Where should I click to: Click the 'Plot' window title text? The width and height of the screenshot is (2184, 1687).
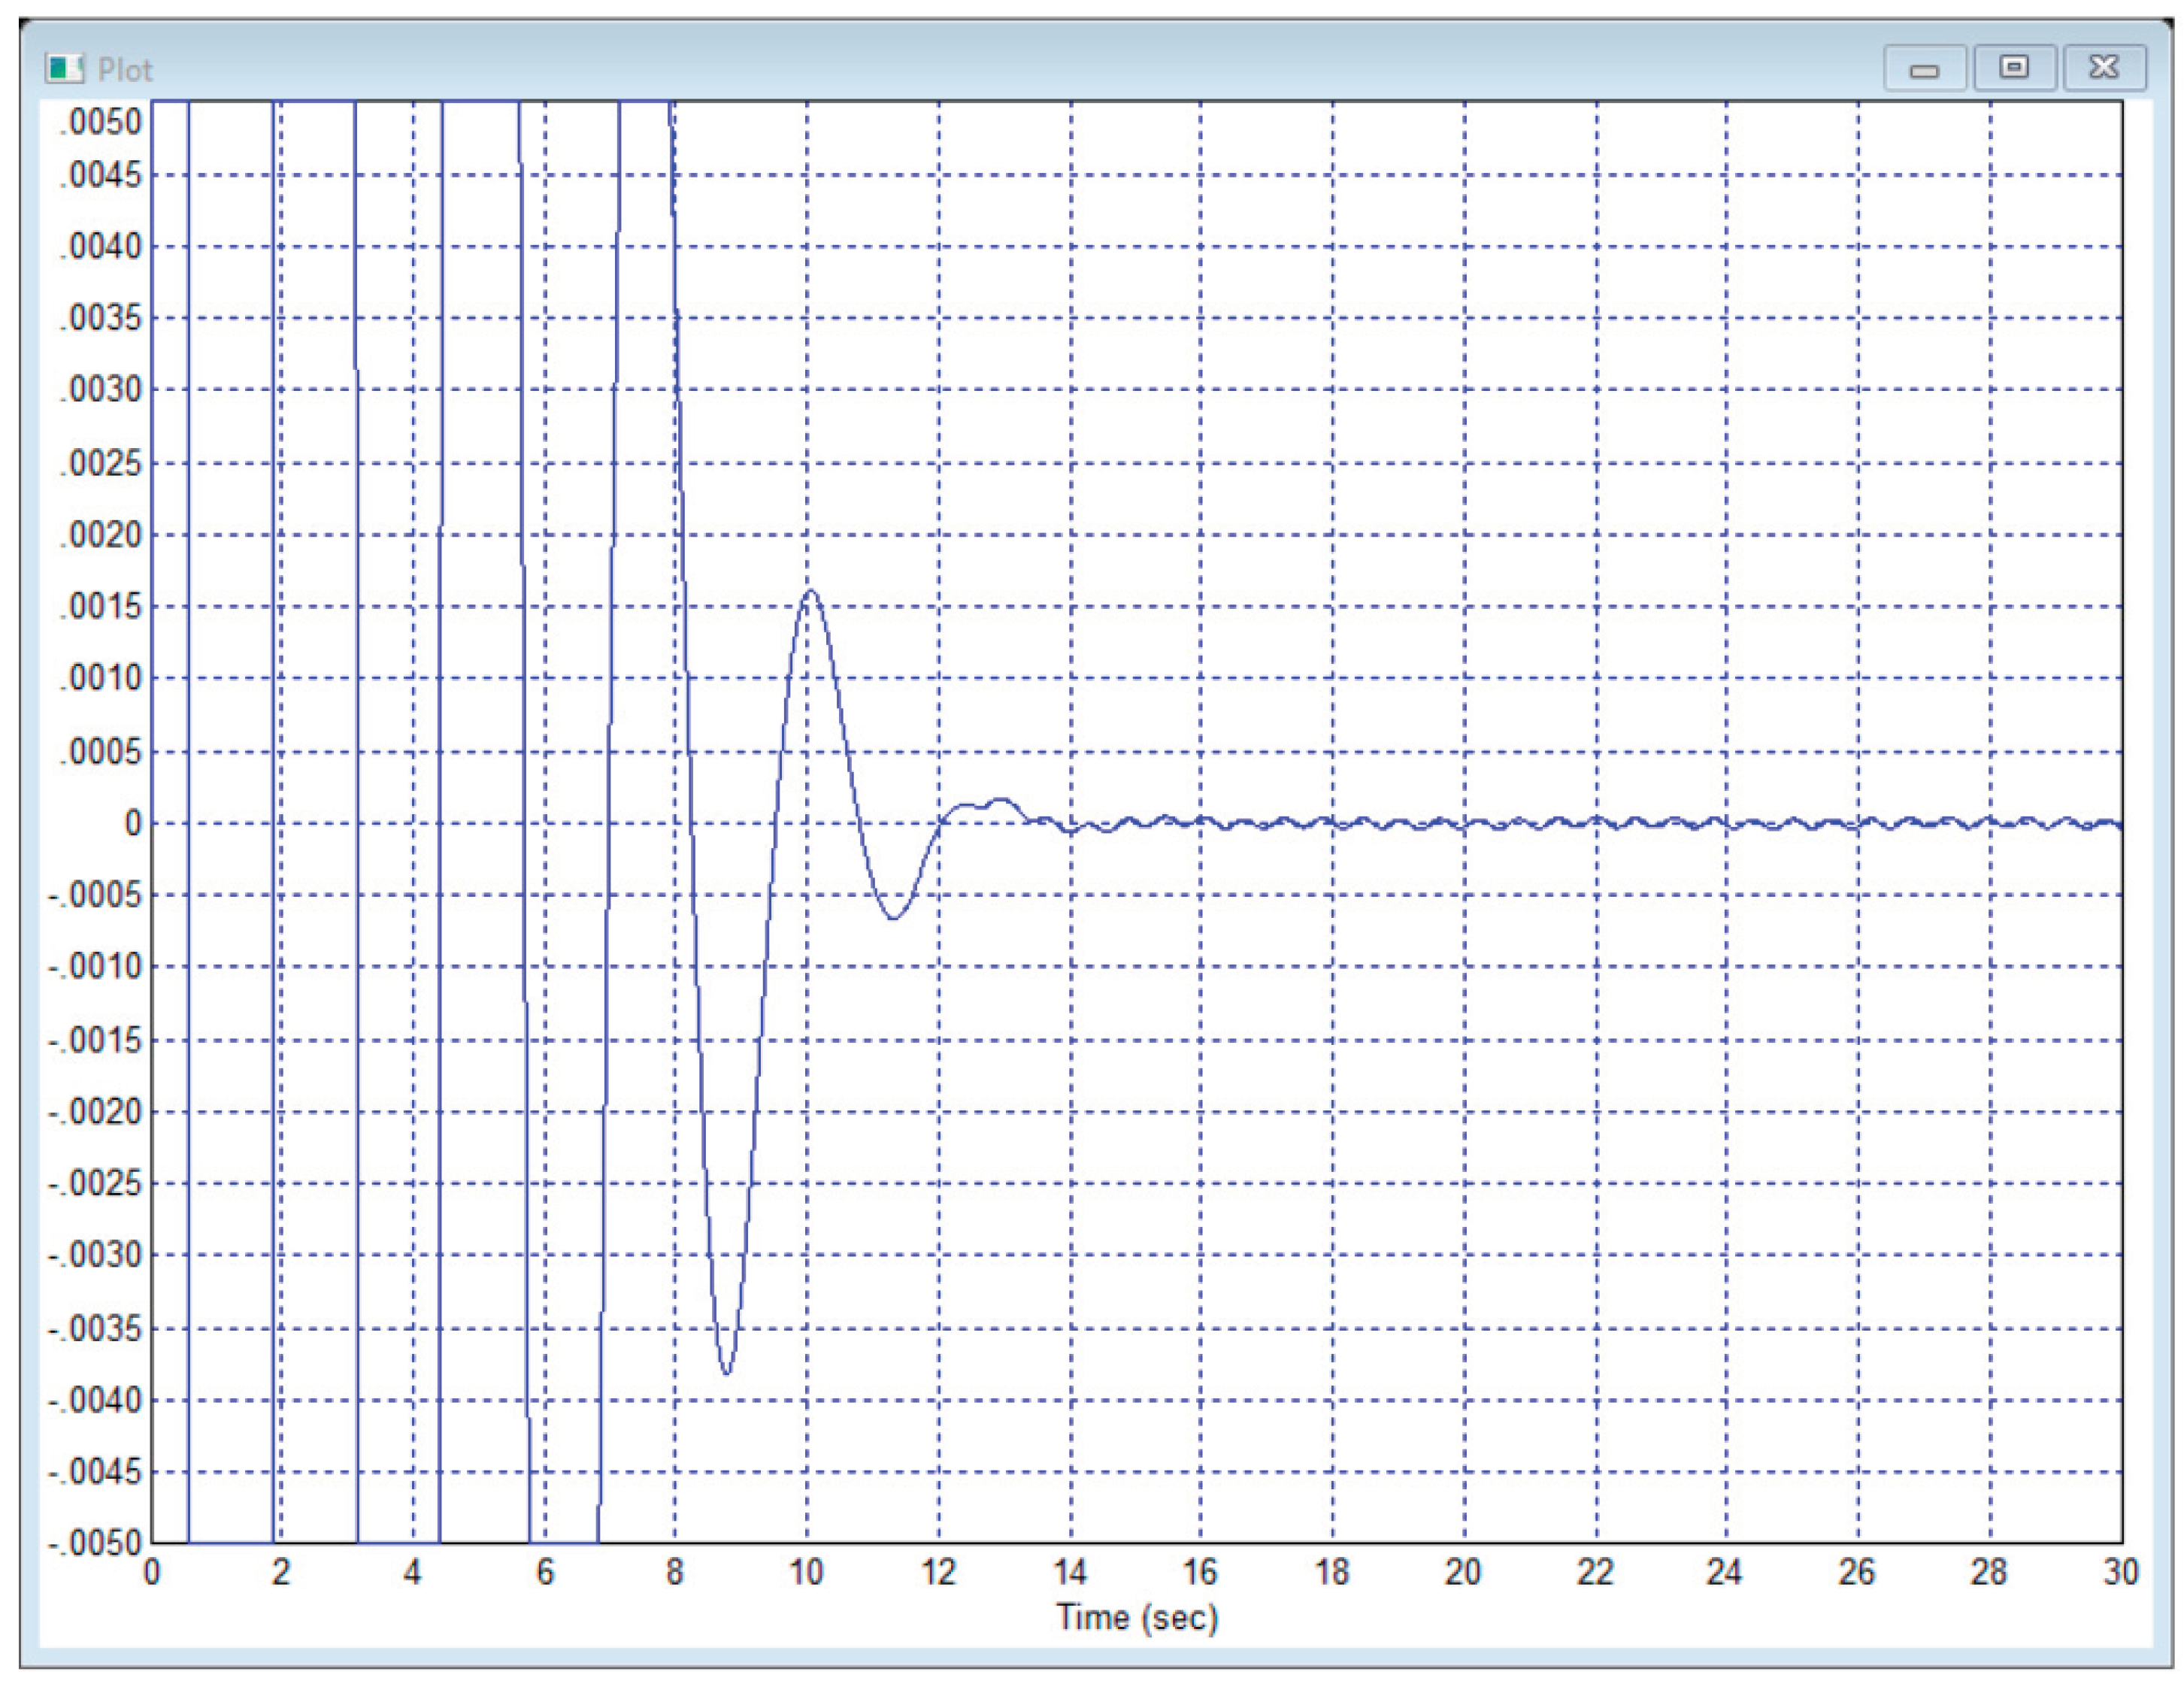pyautogui.click(x=125, y=70)
